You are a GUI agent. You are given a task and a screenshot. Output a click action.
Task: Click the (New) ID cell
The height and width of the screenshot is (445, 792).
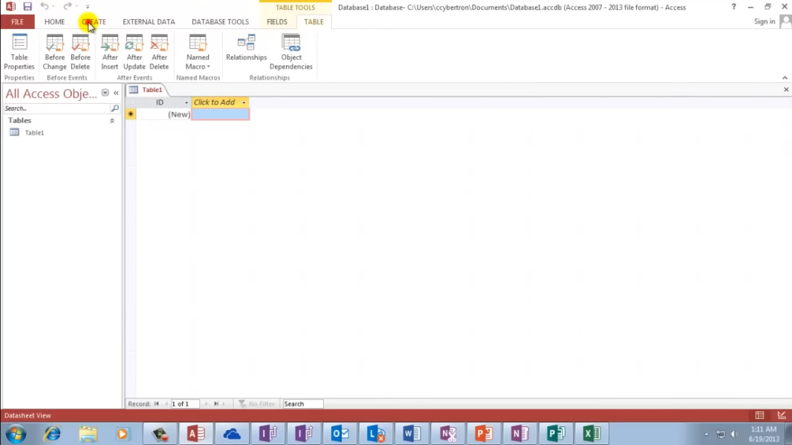(163, 114)
